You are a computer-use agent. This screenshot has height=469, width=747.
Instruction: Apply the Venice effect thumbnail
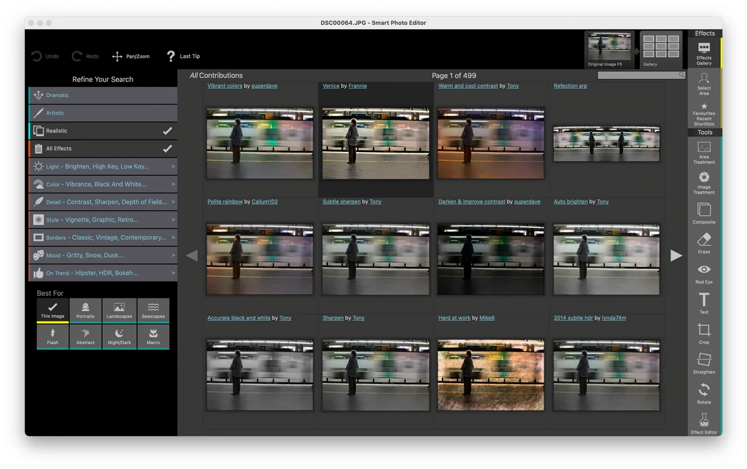click(375, 143)
